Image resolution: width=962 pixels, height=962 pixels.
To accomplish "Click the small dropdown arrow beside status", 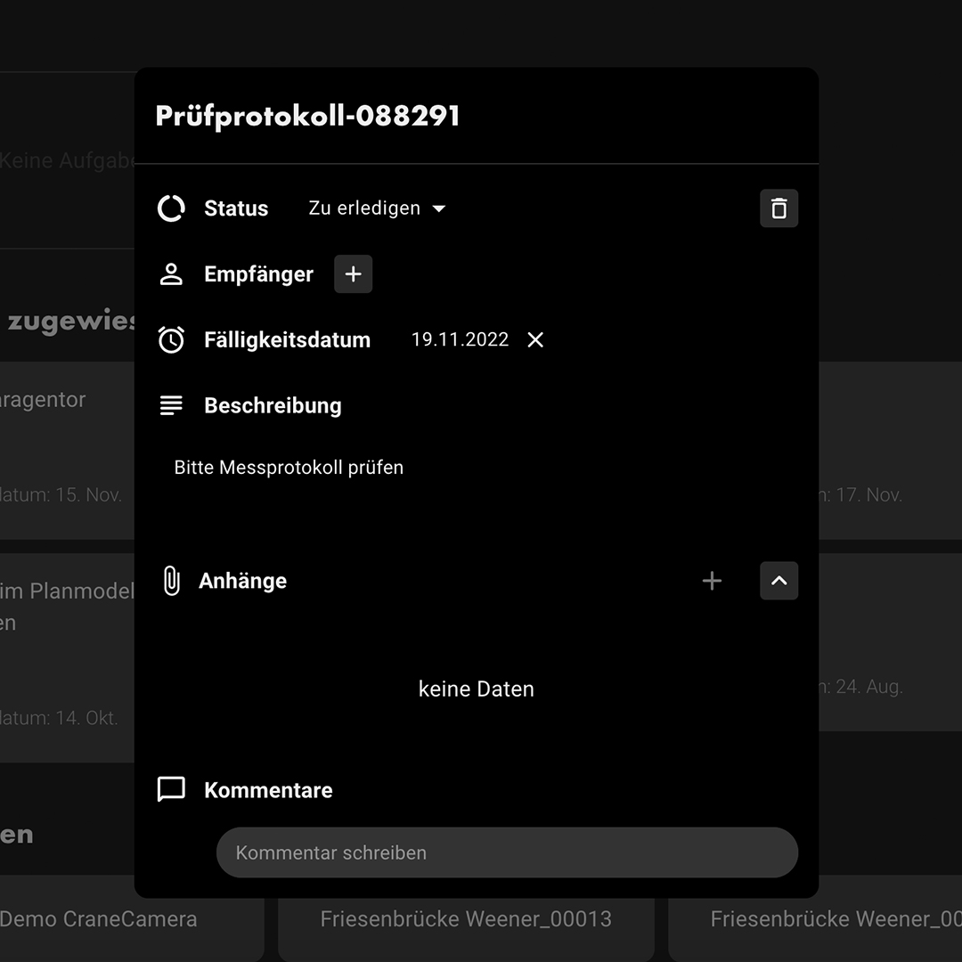I will (438, 209).
